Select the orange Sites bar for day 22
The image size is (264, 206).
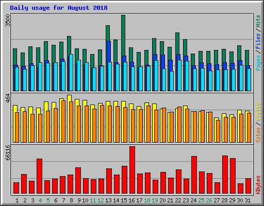179,125
